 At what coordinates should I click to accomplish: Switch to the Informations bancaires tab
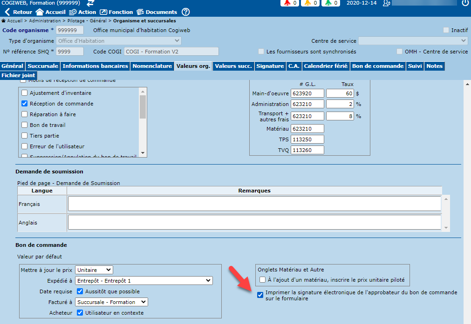95,66
